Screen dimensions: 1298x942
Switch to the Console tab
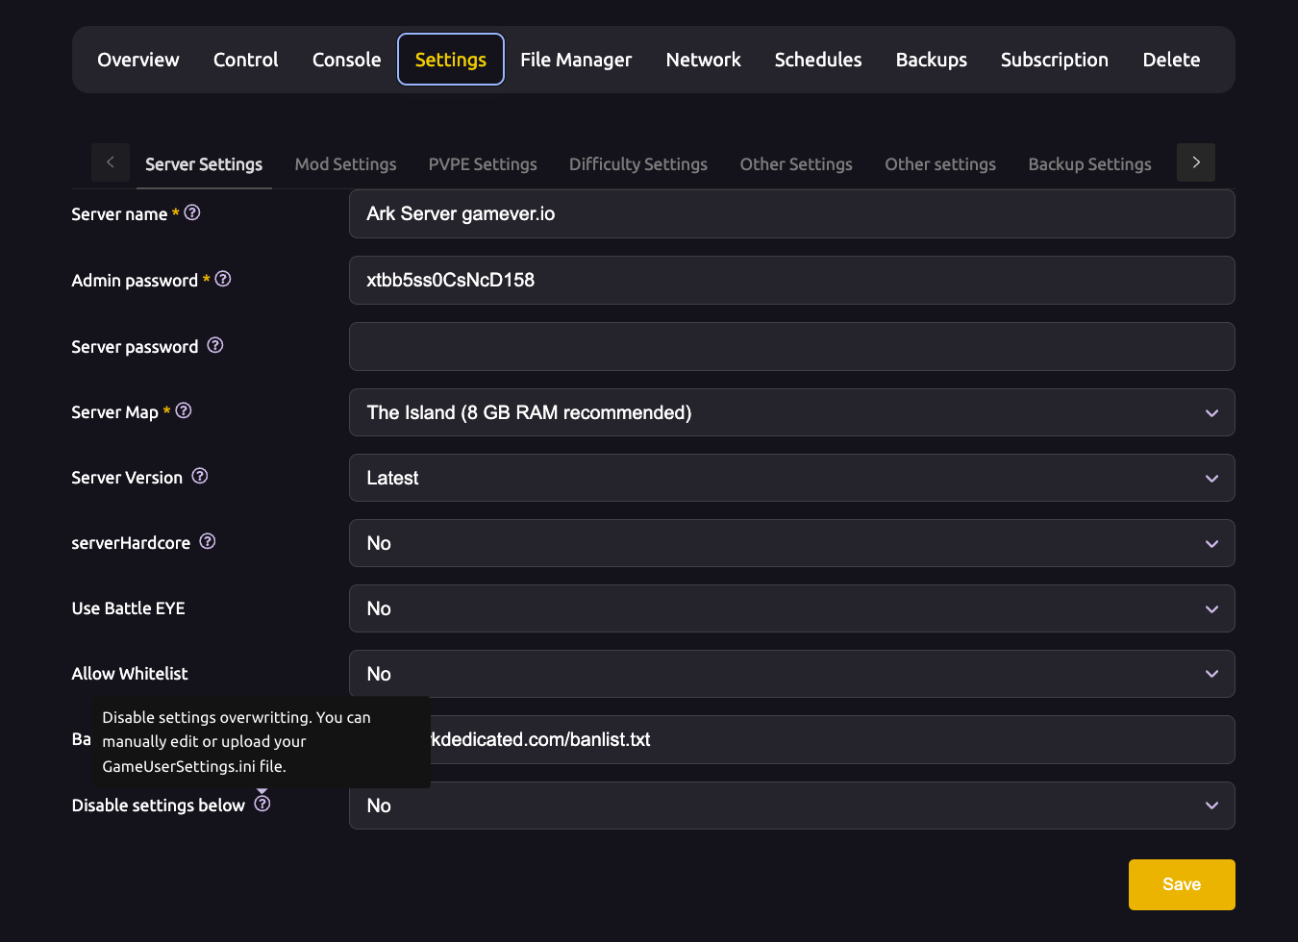click(x=347, y=60)
